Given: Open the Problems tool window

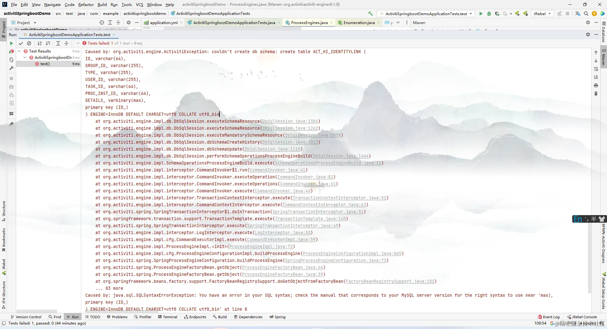Looking at the screenshot, I should (x=117, y=317).
